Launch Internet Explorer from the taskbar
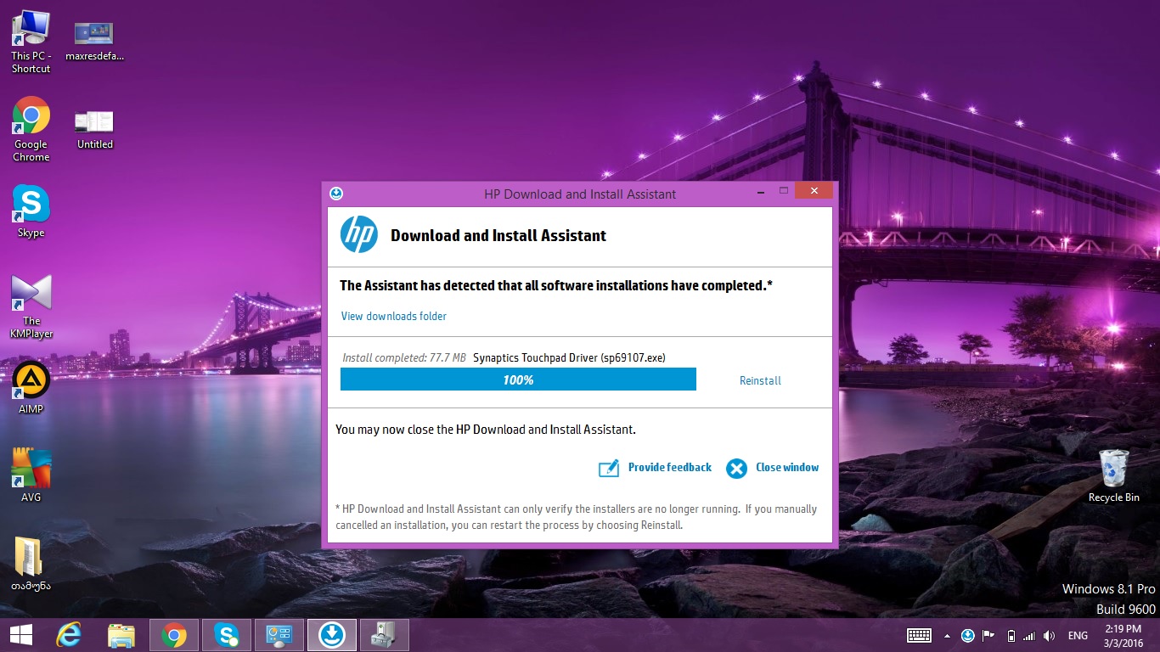Image resolution: width=1160 pixels, height=652 pixels. tap(69, 635)
